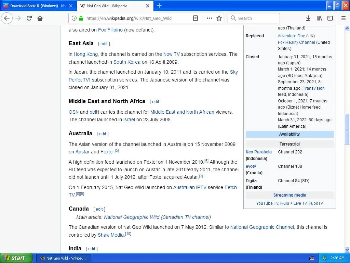The image size is (350, 263).
Task: Open the Firefox hamburger menu
Action: (x=344, y=18)
